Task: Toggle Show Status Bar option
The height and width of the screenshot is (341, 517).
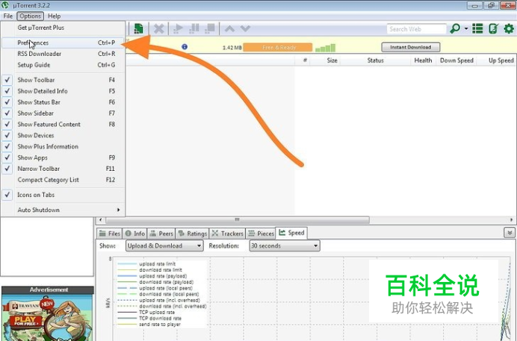Action: click(63, 102)
